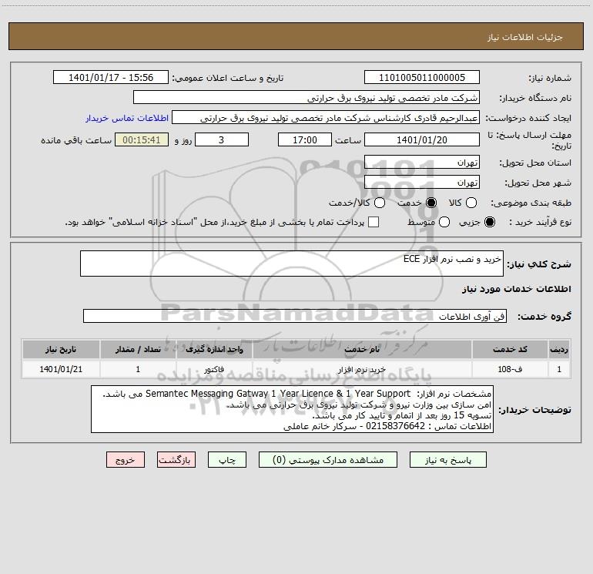
Task: Select the خدمت radio button
Action: click(x=431, y=203)
